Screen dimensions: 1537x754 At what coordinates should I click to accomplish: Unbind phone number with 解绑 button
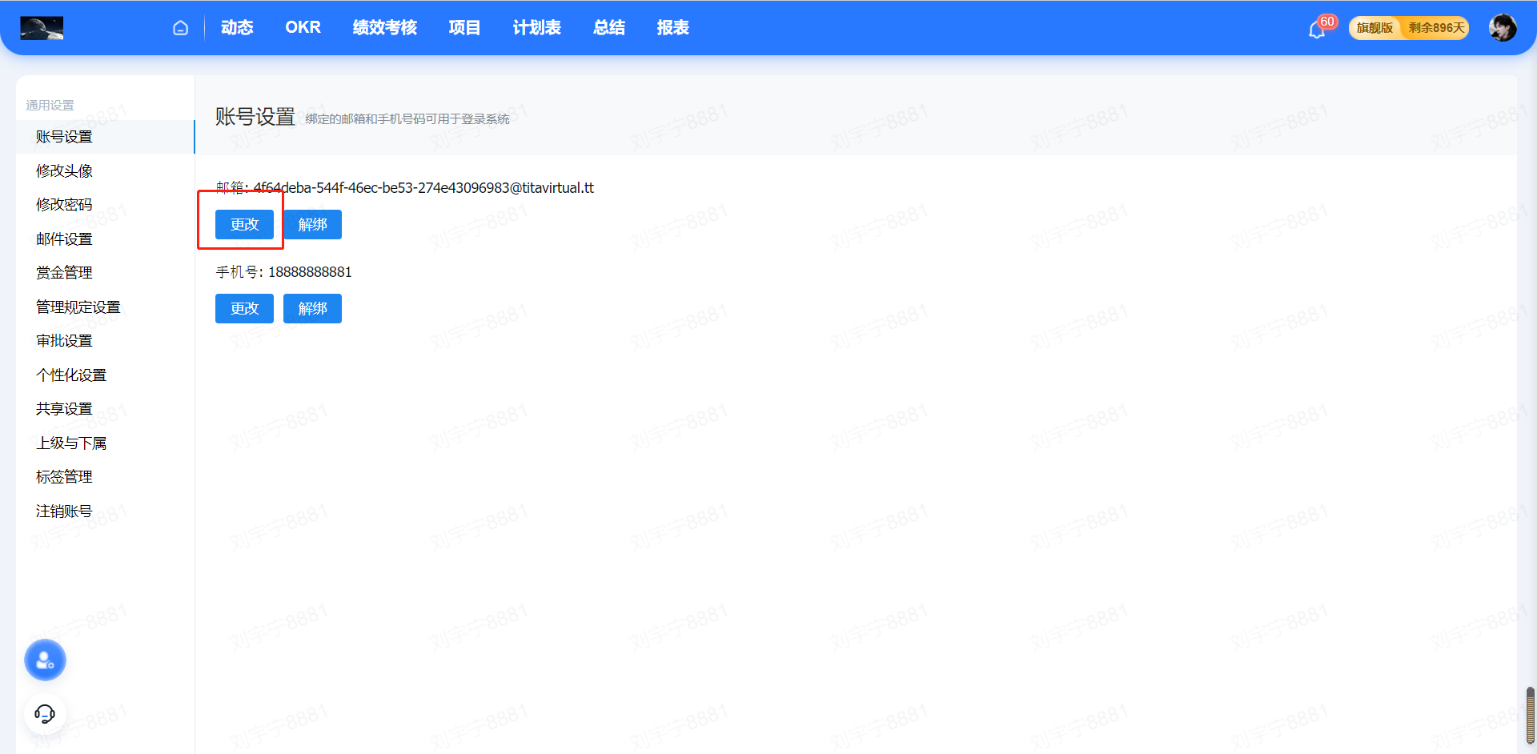tap(312, 309)
